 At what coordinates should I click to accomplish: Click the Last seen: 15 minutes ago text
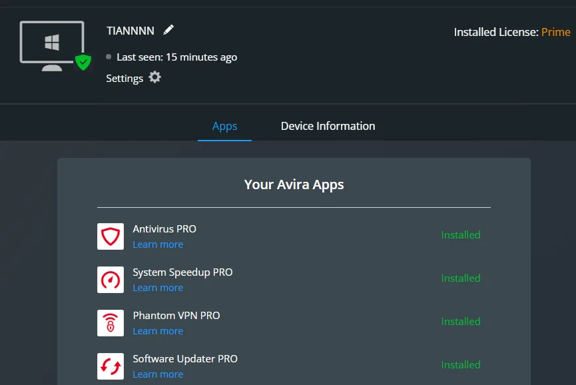tap(176, 57)
